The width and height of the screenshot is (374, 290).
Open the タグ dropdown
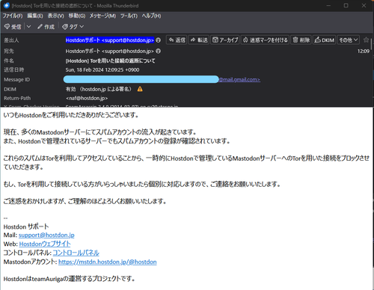pos(73,27)
